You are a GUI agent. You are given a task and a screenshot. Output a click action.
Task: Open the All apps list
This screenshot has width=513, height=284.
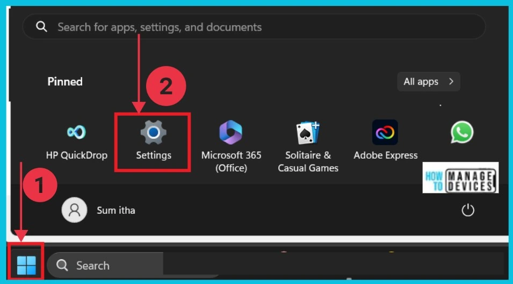(429, 81)
